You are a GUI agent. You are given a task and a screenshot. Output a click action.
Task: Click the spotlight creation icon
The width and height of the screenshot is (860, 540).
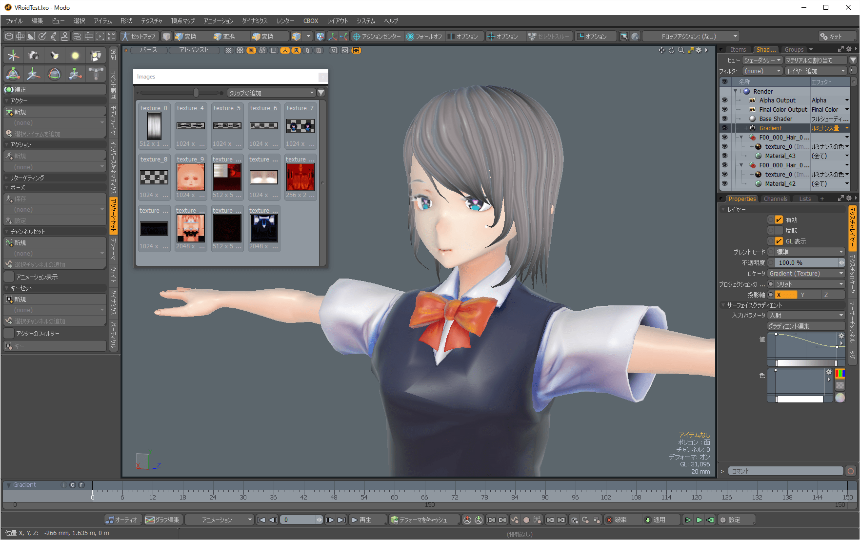pyautogui.click(x=55, y=56)
